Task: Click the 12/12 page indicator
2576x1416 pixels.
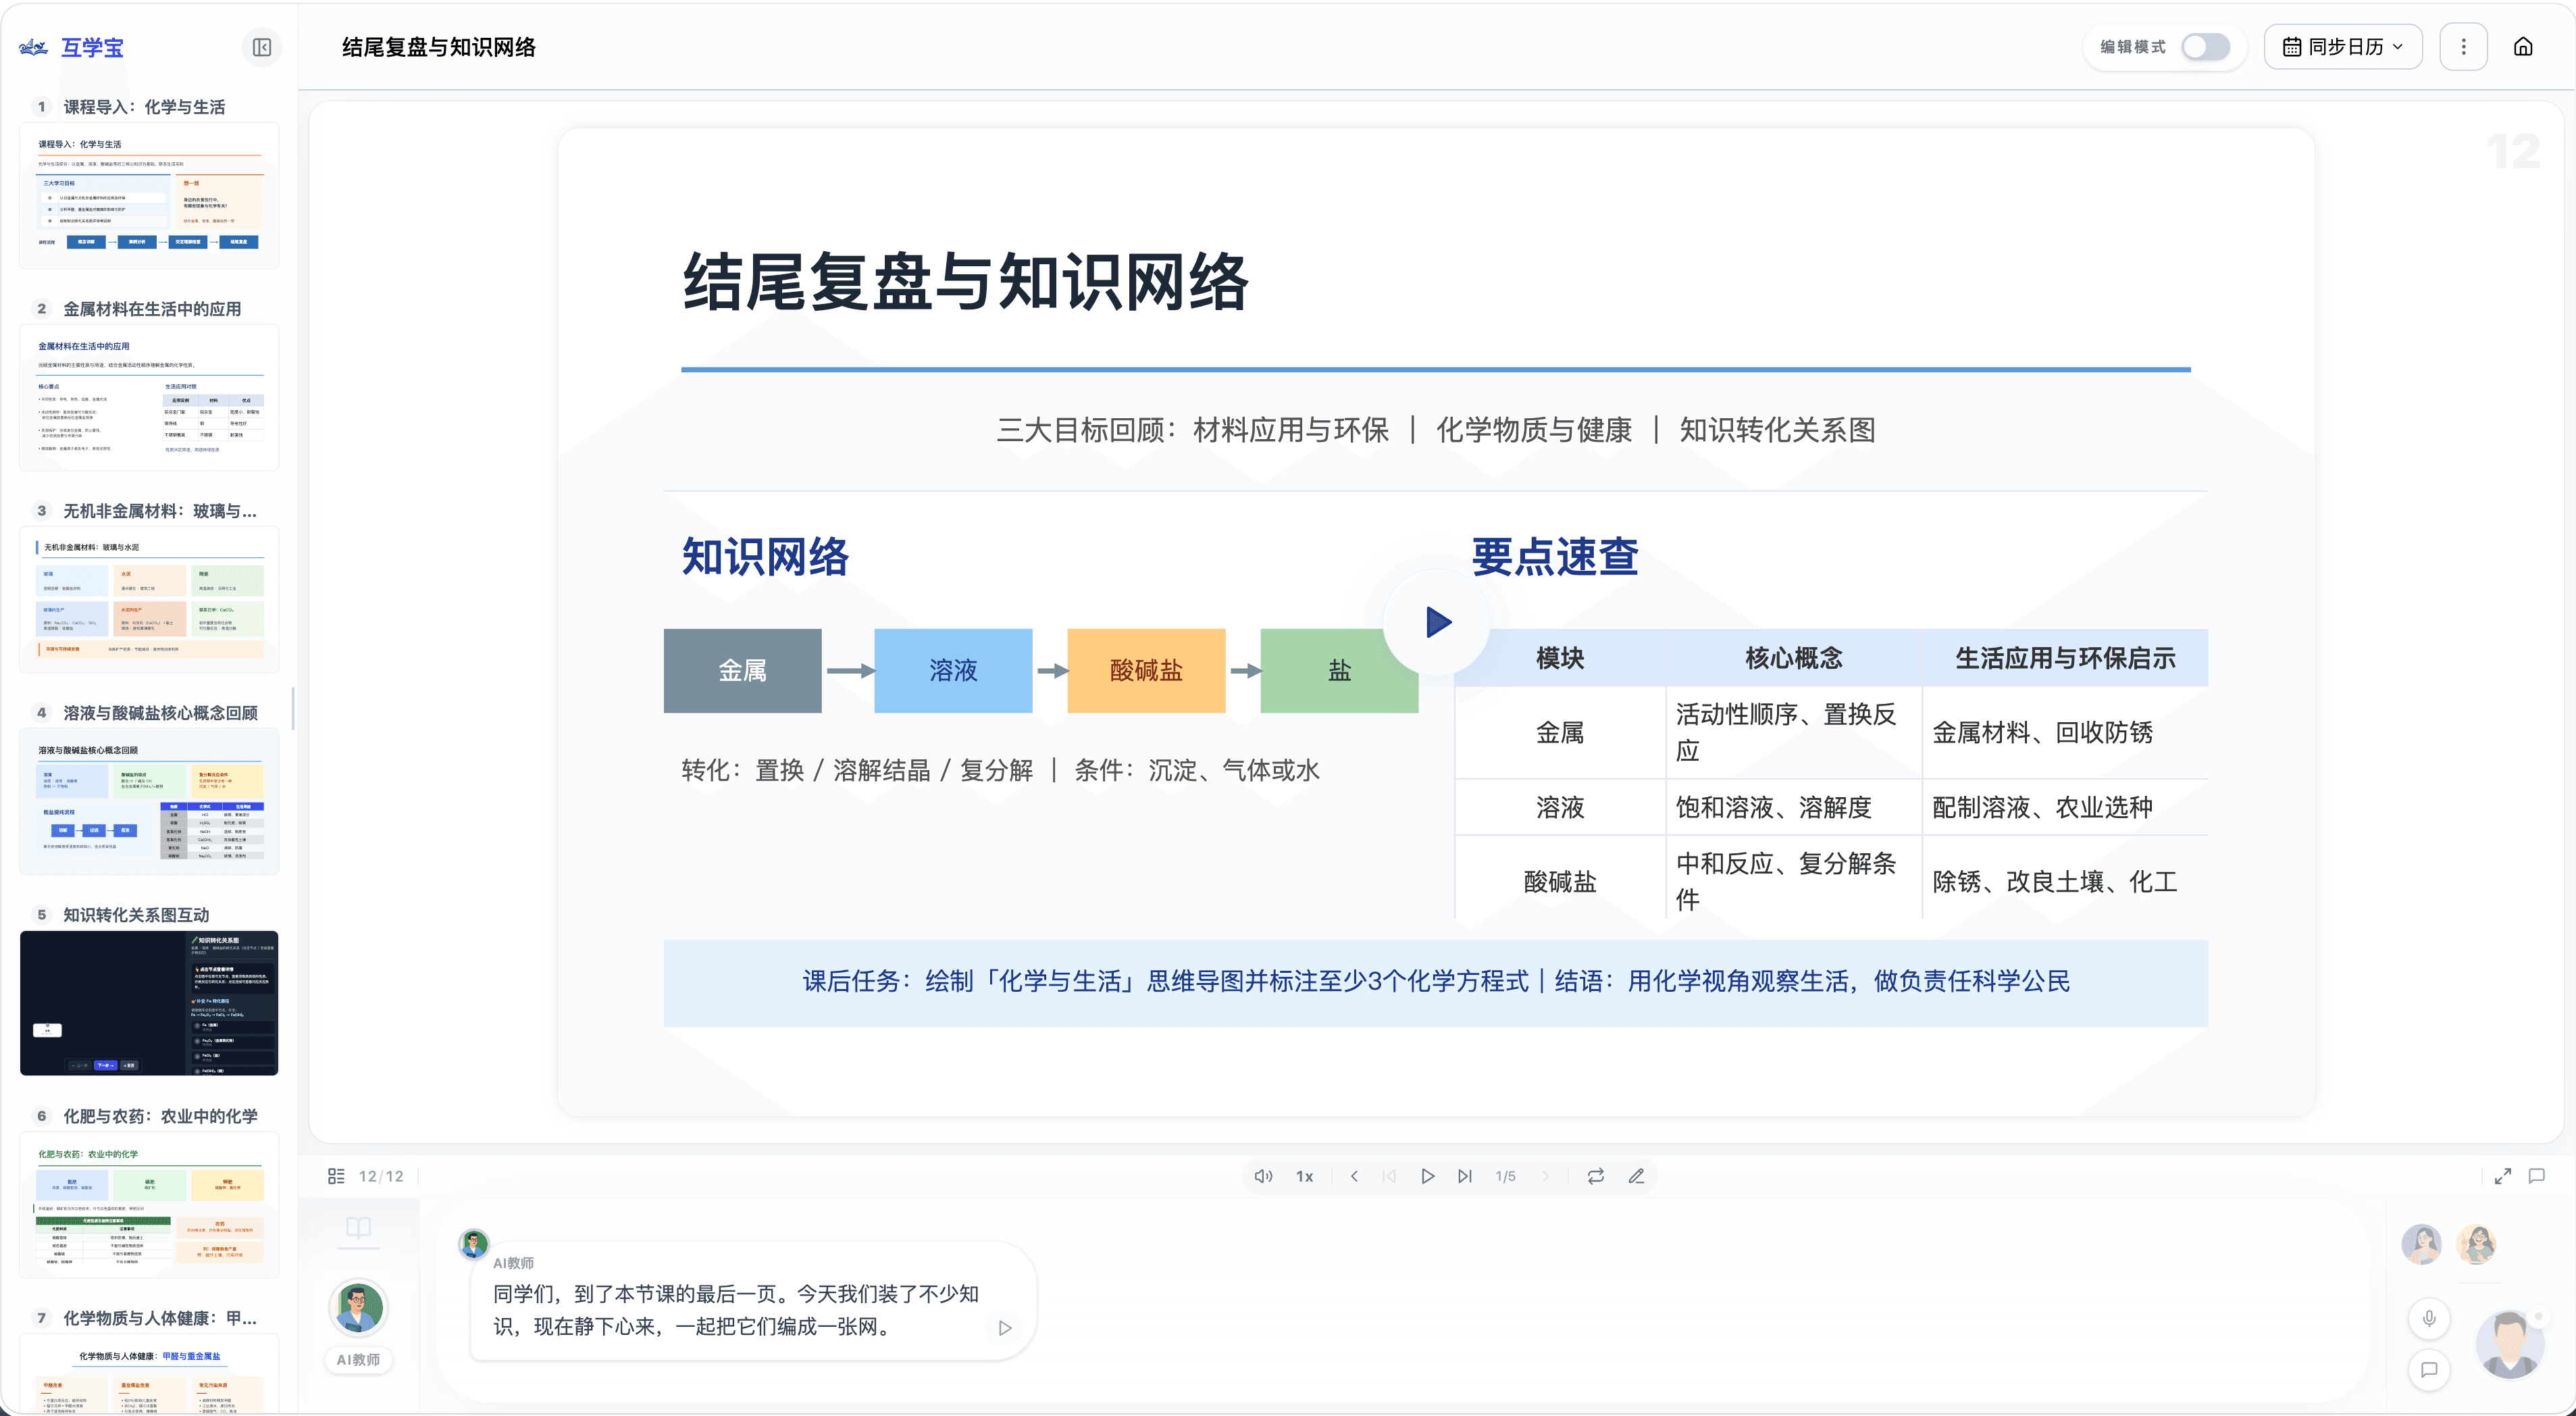Action: [381, 1176]
